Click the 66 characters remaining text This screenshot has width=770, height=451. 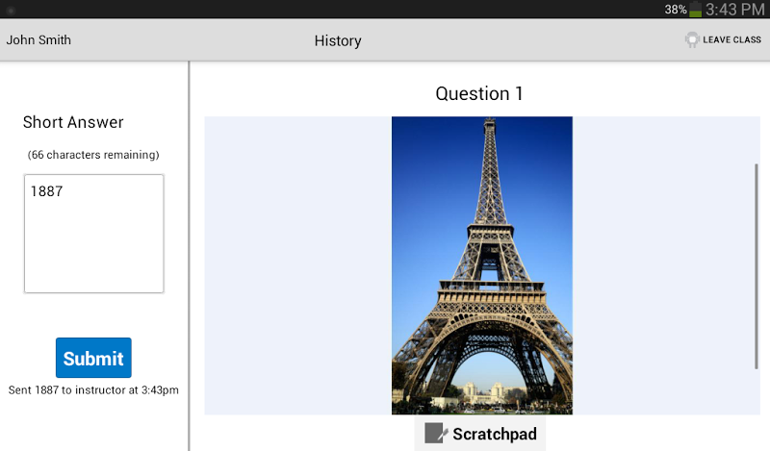pyautogui.click(x=93, y=155)
